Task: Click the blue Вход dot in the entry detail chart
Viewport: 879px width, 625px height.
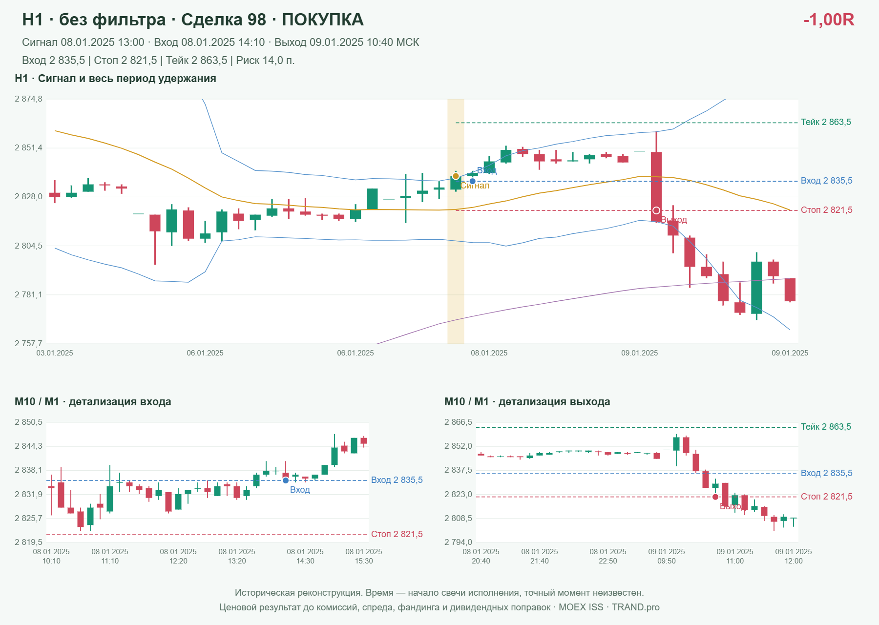Action: point(286,480)
